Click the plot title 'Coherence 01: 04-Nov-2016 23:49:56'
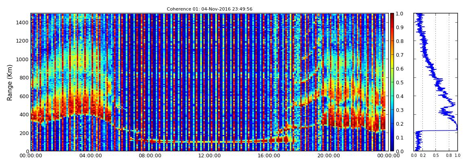The image size is (468, 165). pyautogui.click(x=210, y=9)
